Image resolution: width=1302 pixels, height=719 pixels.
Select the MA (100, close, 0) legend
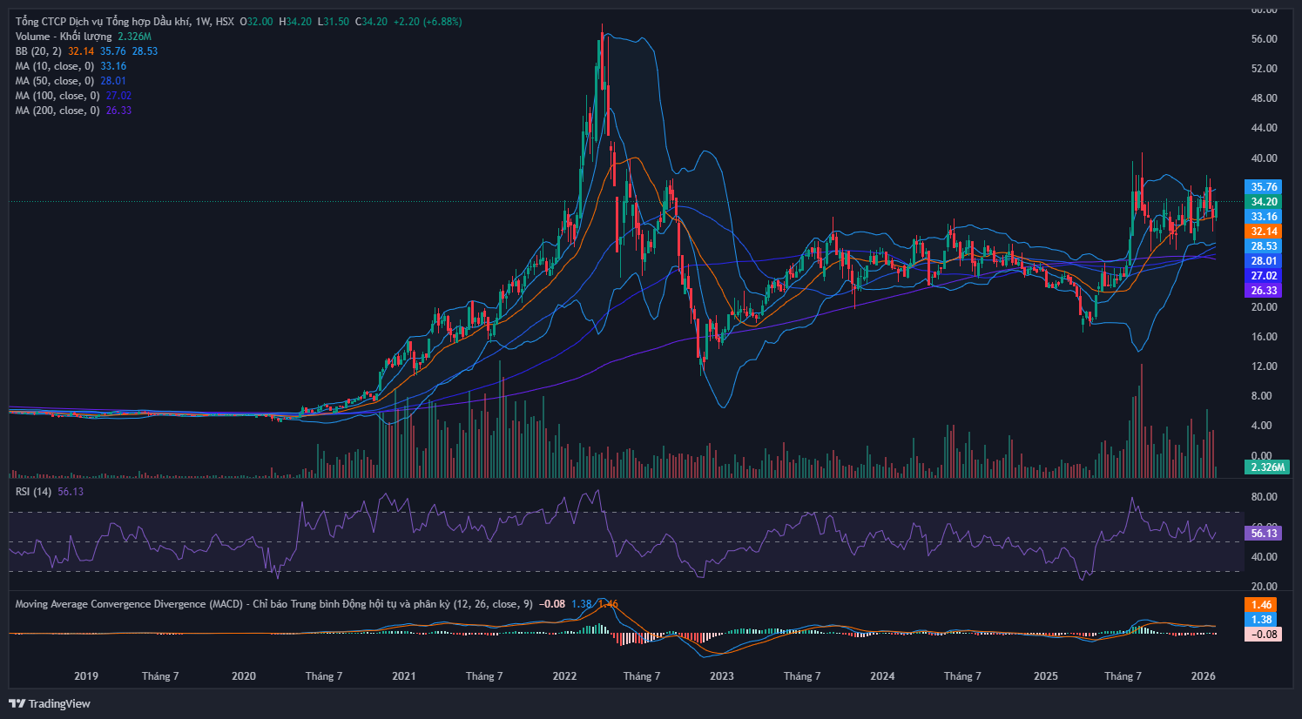pos(57,96)
